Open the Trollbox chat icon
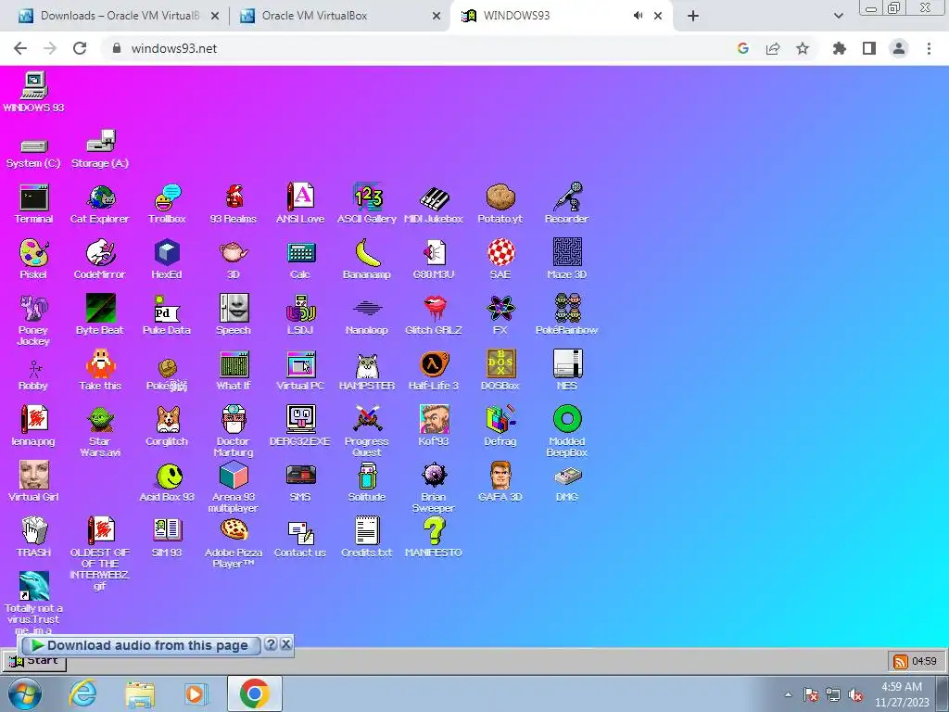Image resolution: width=949 pixels, height=712 pixels. tap(167, 204)
